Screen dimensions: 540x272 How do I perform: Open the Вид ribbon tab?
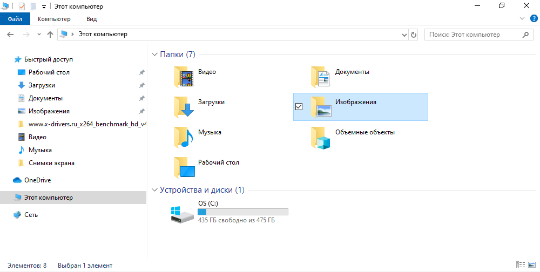92,19
